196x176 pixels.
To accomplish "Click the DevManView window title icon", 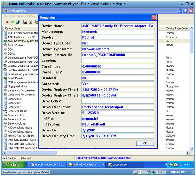I will coord(5,11).
